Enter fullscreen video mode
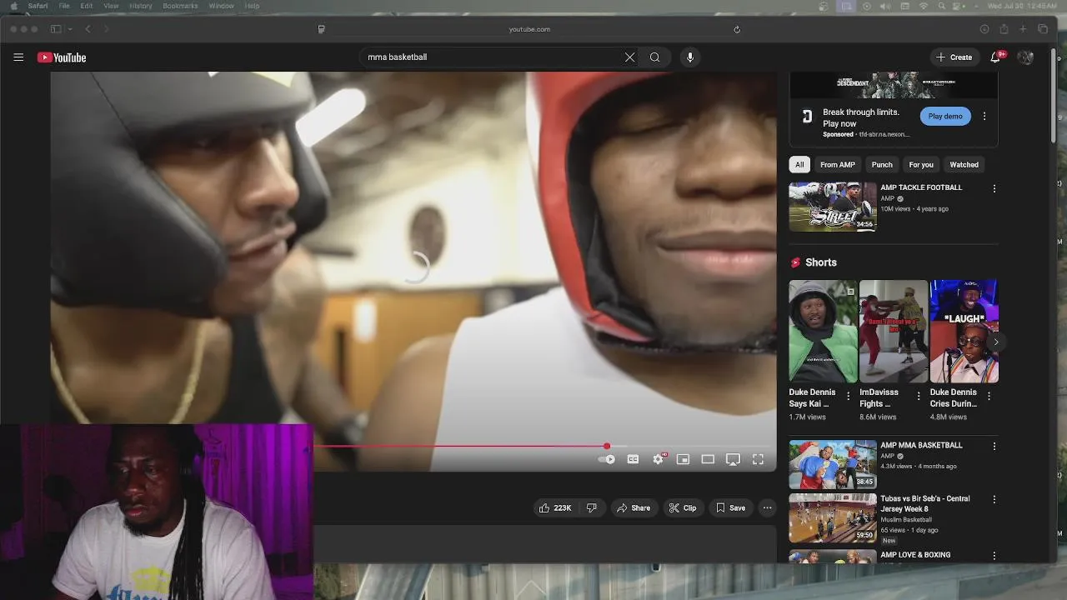1067x600 pixels. (758, 459)
